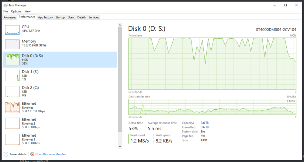Screen dimensions: 304x162
Task: Collapse view with Fewer details chevron
Action: (x=6, y=154)
